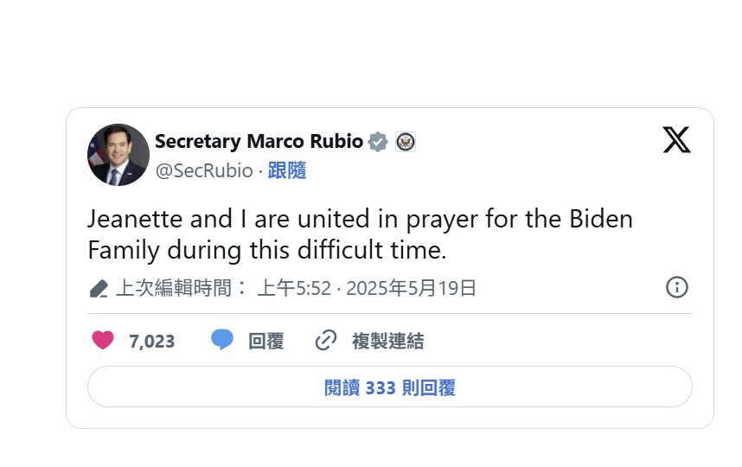
Task: Follow the account via 跟隨
Action: pos(287,170)
